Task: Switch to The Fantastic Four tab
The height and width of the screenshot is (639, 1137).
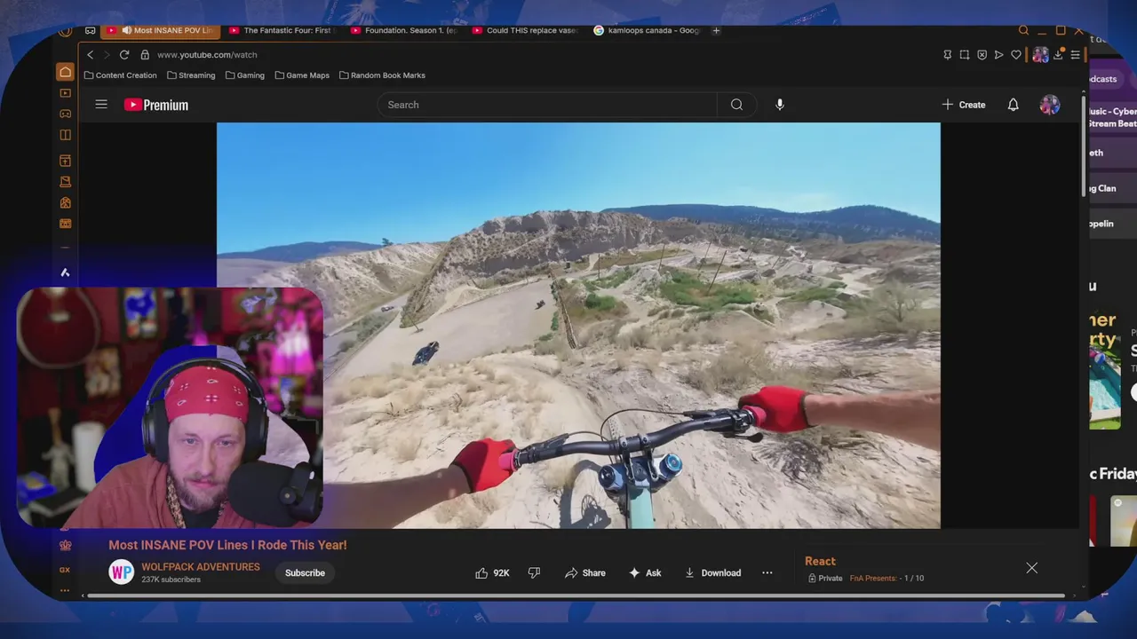Action: [x=281, y=30]
